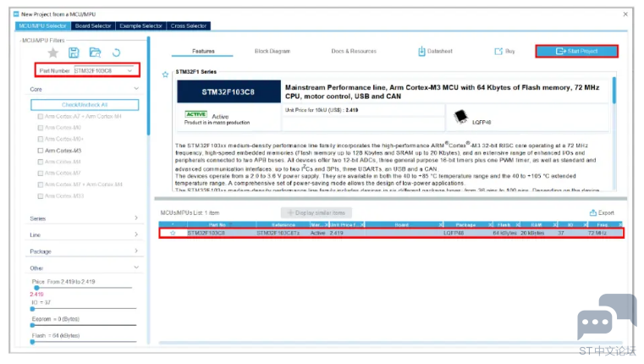
Task: Expand the Line filter section
Action: [x=136, y=234]
